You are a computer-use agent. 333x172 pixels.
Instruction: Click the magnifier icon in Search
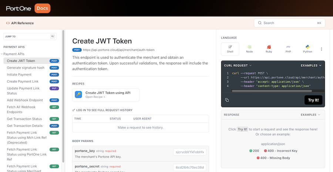pos(259,23)
